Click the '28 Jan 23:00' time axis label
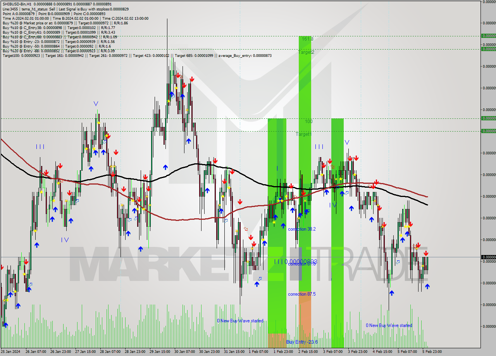 pyautogui.click(x=135, y=352)
